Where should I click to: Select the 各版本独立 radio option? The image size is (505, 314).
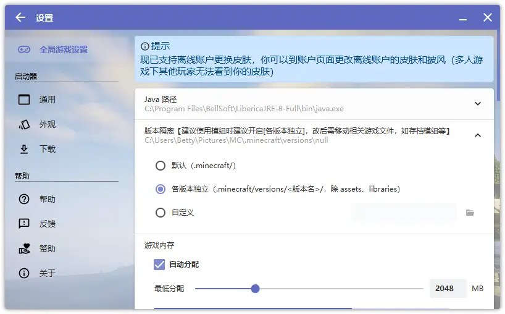161,189
